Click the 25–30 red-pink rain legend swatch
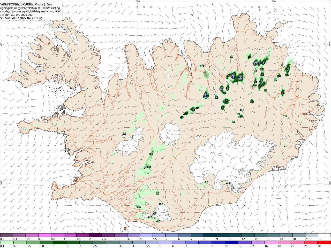The width and height of the screenshot is (331, 248). [311, 243]
